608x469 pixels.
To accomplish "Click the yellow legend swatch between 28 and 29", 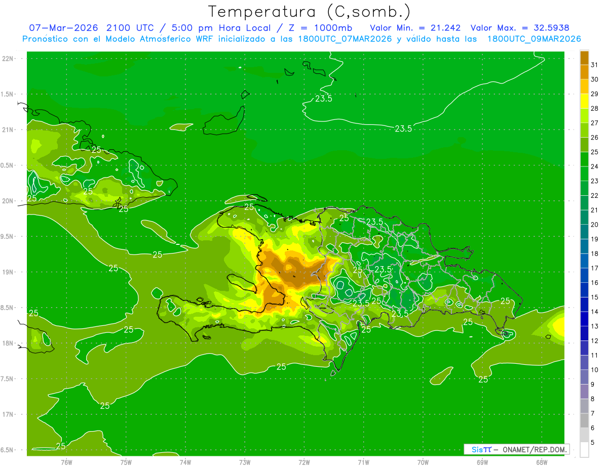I will point(585,101).
